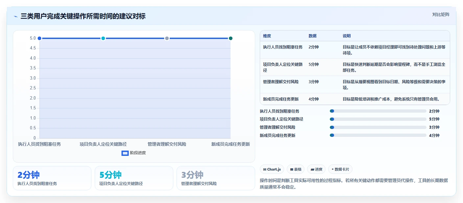Image resolution: width=463 pixels, height=203 pixels.
Task: Click the 说明 column header
Action: click(347, 36)
